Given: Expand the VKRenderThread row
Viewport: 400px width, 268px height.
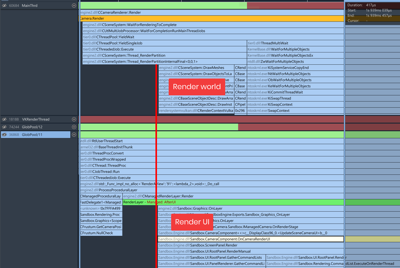Looking at the screenshot, I should (74, 119).
